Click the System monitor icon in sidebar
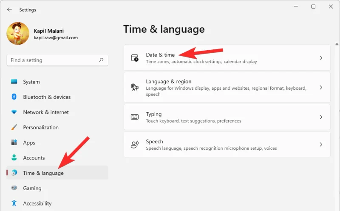 [14, 82]
